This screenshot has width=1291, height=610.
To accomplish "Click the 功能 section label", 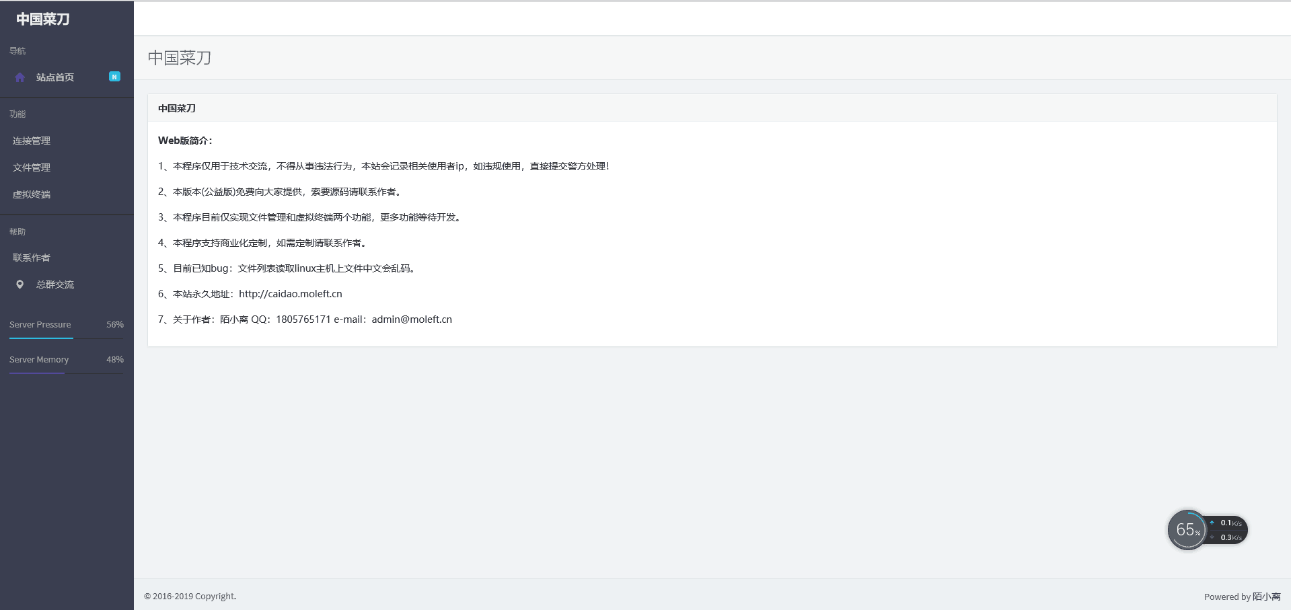I will (x=17, y=114).
